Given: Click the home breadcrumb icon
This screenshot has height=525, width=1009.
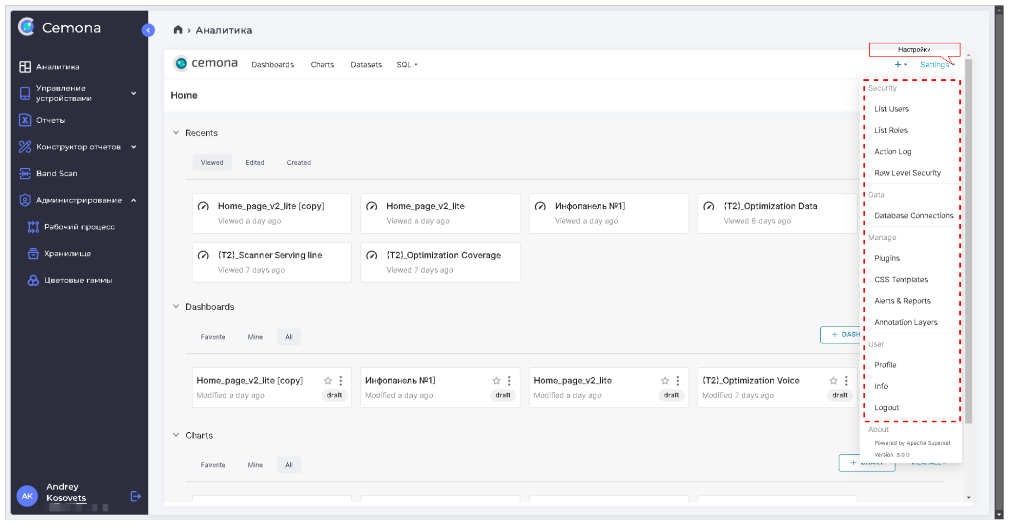Looking at the screenshot, I should (x=178, y=30).
